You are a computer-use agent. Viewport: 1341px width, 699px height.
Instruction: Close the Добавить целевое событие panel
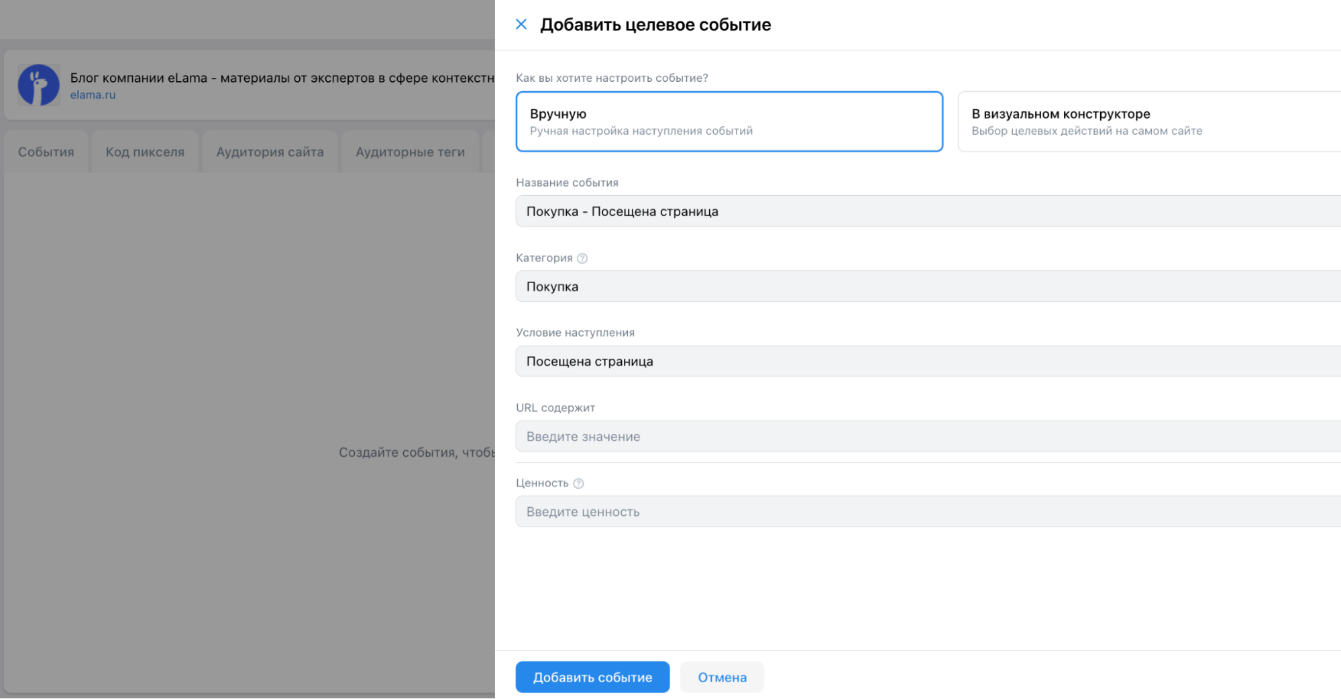tap(521, 24)
